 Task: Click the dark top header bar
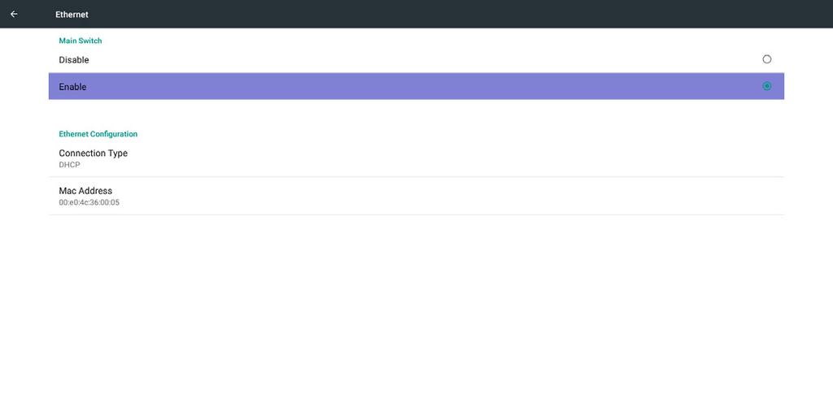tap(425, 14)
